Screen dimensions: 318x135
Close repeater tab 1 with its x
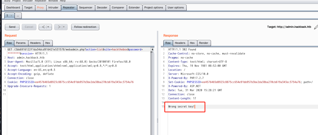pyautogui.click(x=11, y=16)
